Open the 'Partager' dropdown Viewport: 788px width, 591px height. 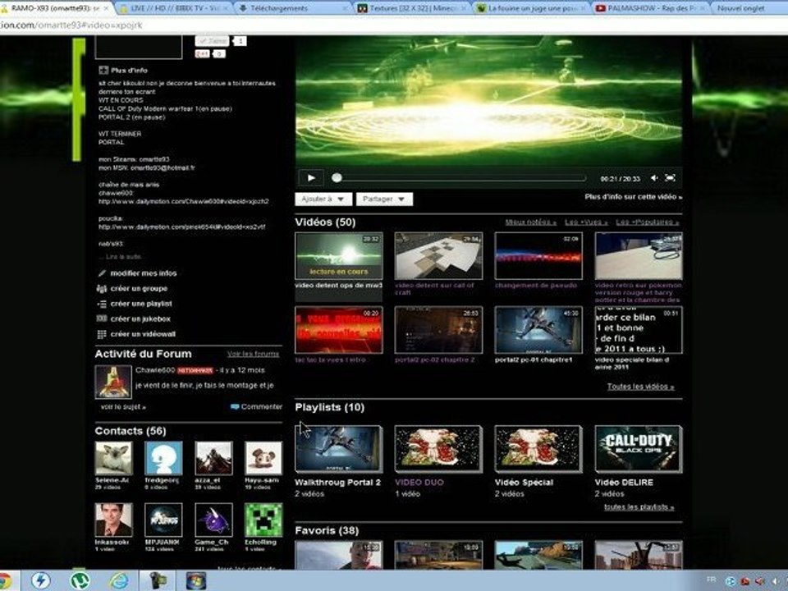(x=384, y=199)
